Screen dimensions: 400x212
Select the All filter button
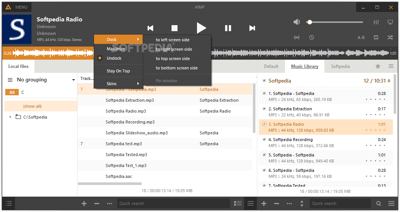[12, 92]
